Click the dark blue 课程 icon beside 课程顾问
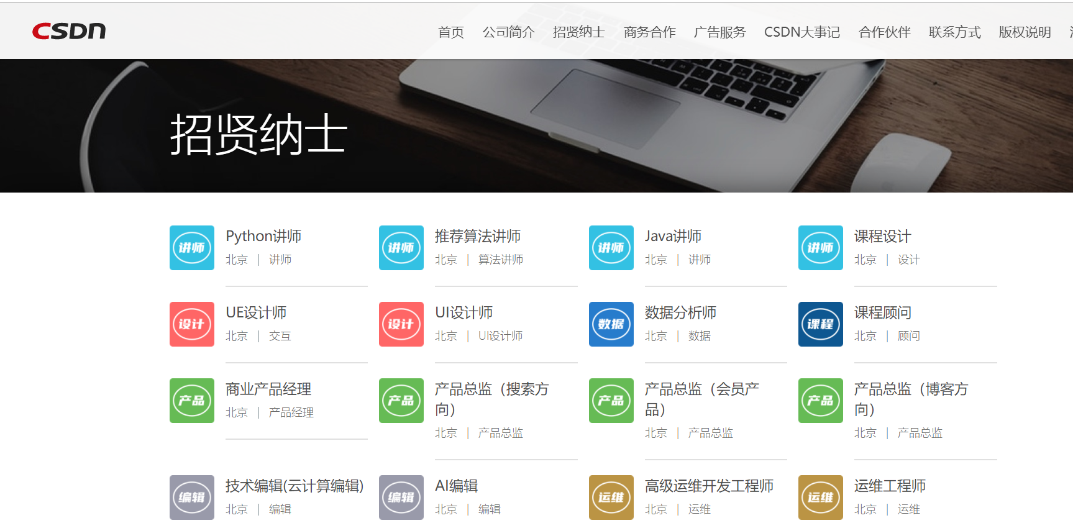 click(821, 324)
